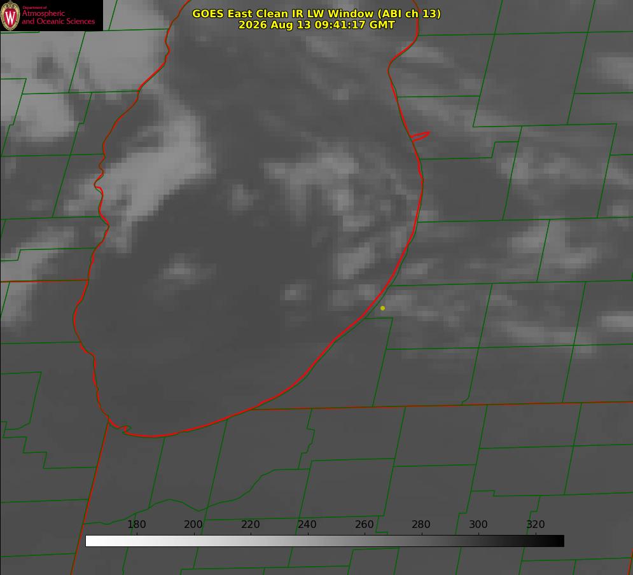
Task: Click the 280 colorbar tick label
Action: point(421,524)
